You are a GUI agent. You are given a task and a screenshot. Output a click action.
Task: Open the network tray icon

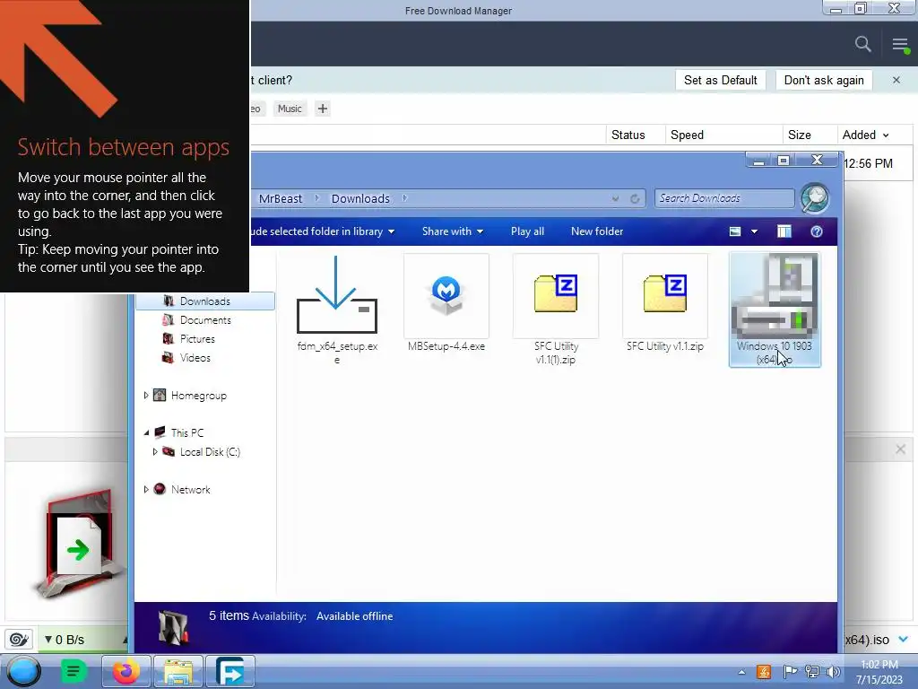click(x=812, y=671)
